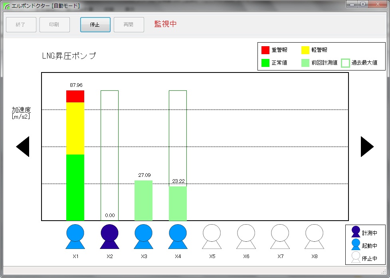Select the dark blue X2 pump icon
The height and width of the screenshot is (278, 390).
109,237
